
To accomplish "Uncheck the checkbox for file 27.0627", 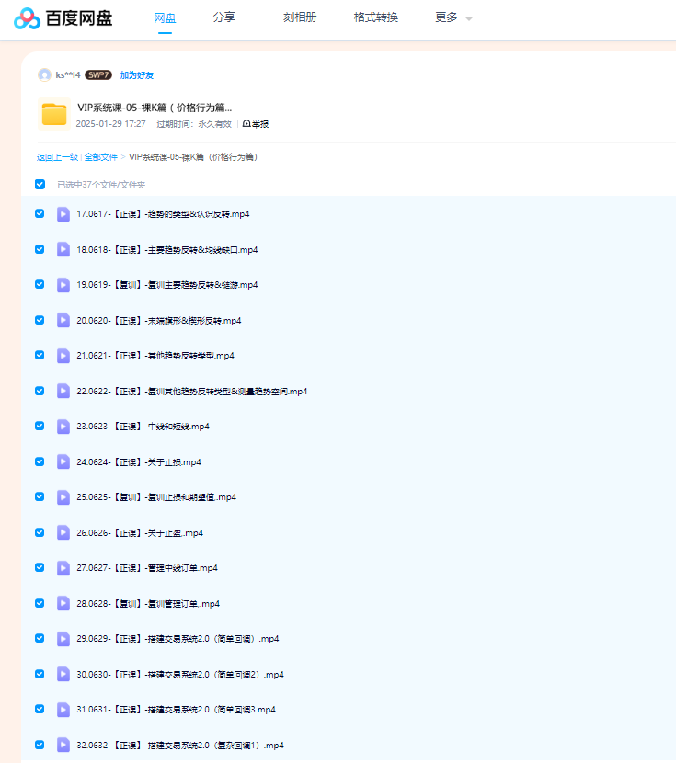I will coord(40,567).
